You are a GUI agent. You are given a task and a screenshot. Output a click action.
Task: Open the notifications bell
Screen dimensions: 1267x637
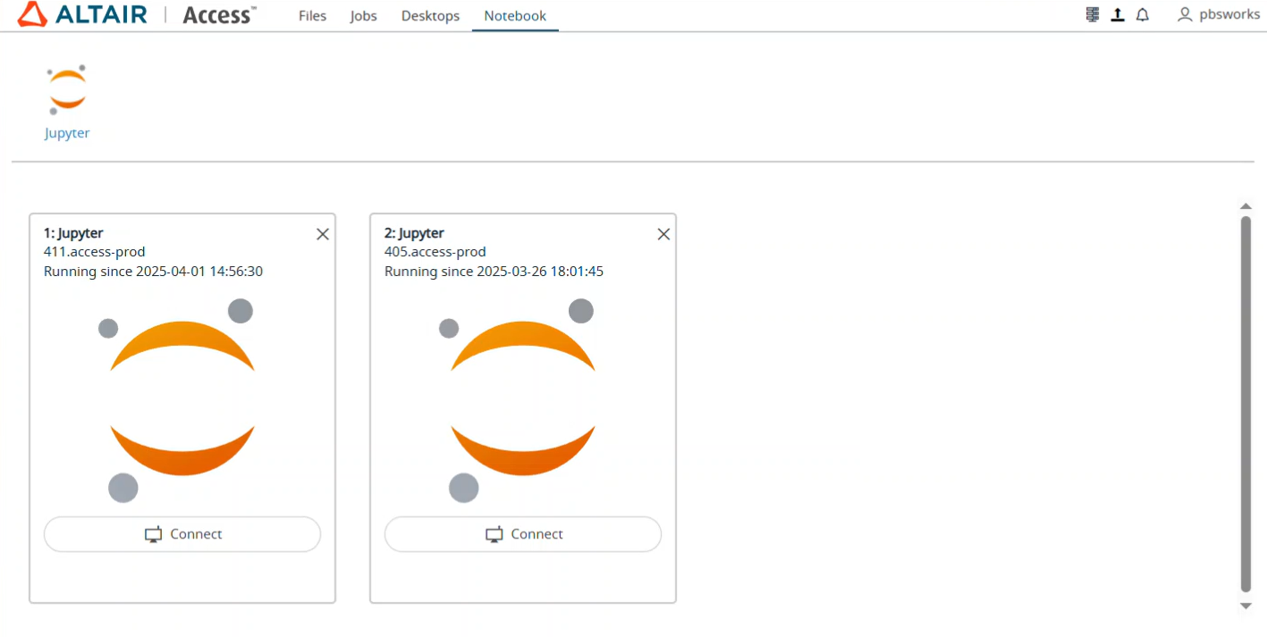(1143, 14)
